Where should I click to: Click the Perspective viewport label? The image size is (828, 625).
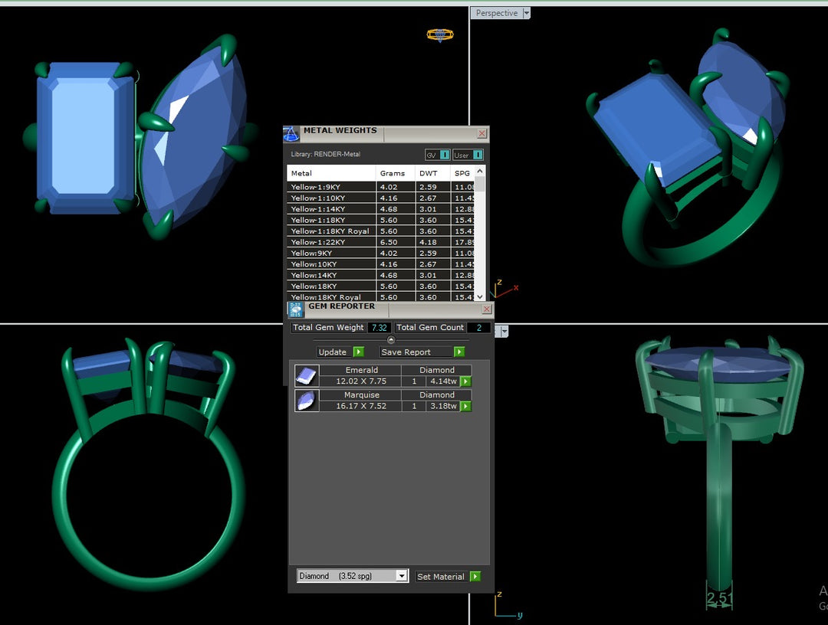[496, 14]
